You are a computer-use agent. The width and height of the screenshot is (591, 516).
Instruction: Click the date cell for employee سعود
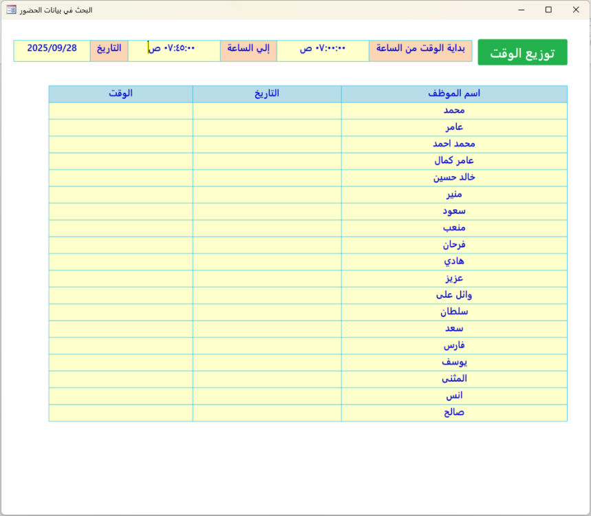tap(267, 211)
